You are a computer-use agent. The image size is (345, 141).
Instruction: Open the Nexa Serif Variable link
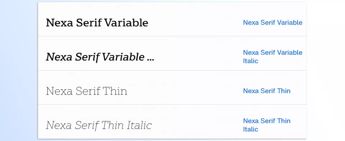pyautogui.click(x=273, y=22)
